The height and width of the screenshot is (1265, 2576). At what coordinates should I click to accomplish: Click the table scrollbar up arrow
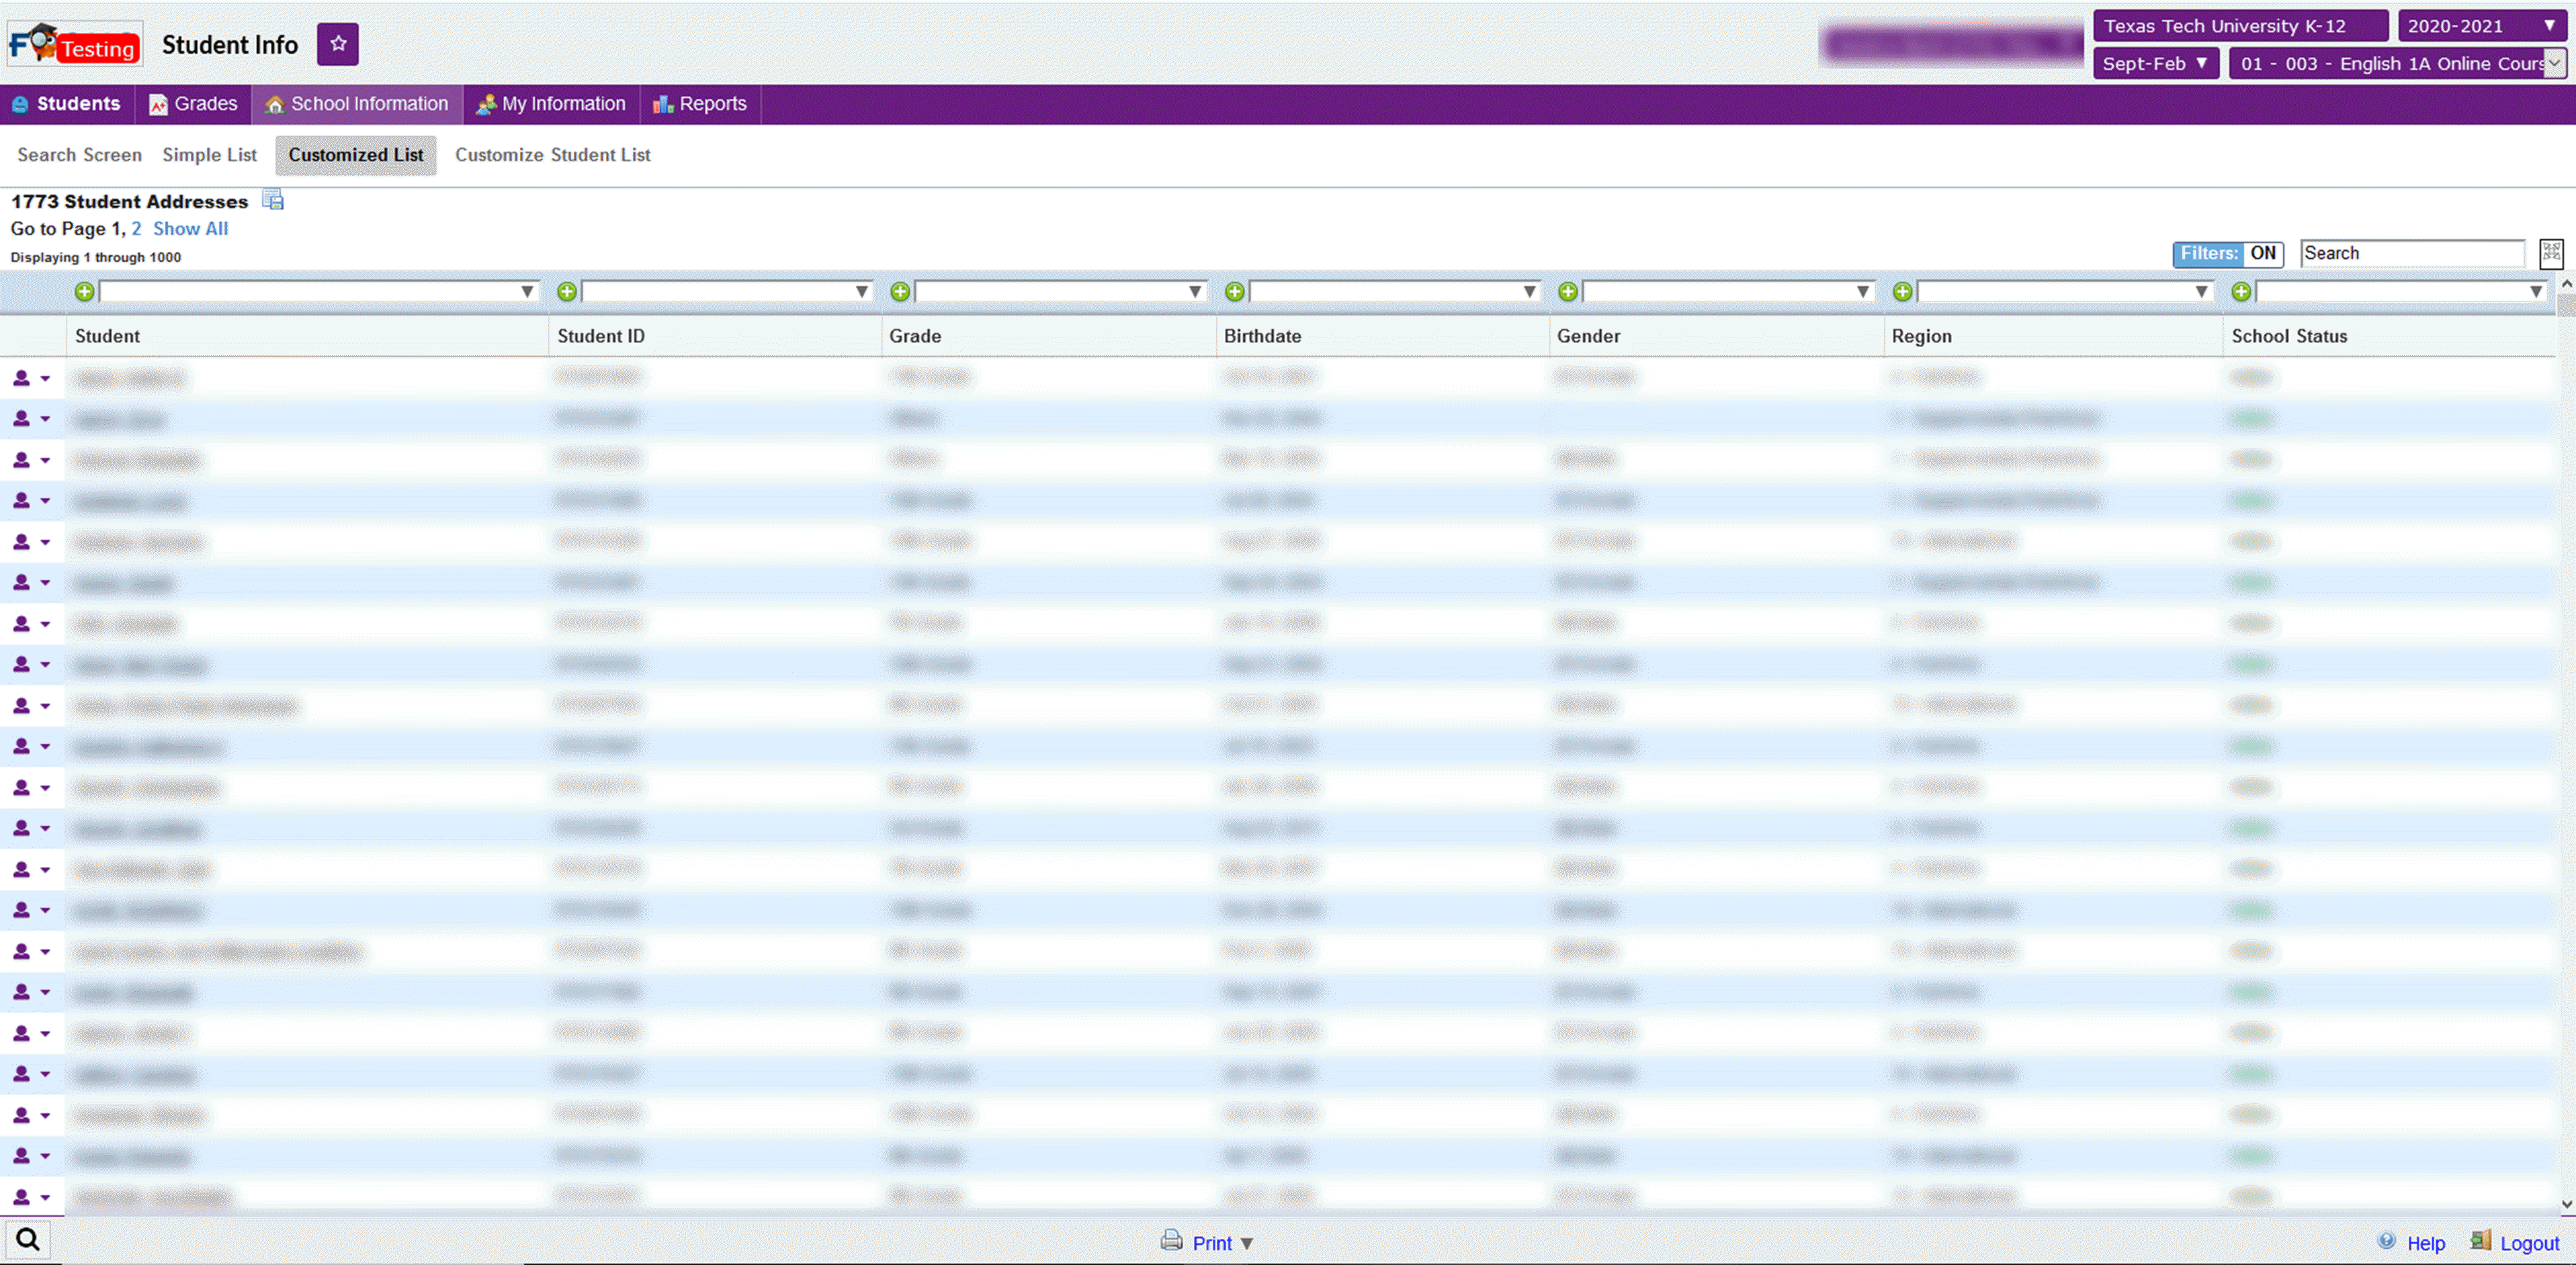click(x=2566, y=284)
